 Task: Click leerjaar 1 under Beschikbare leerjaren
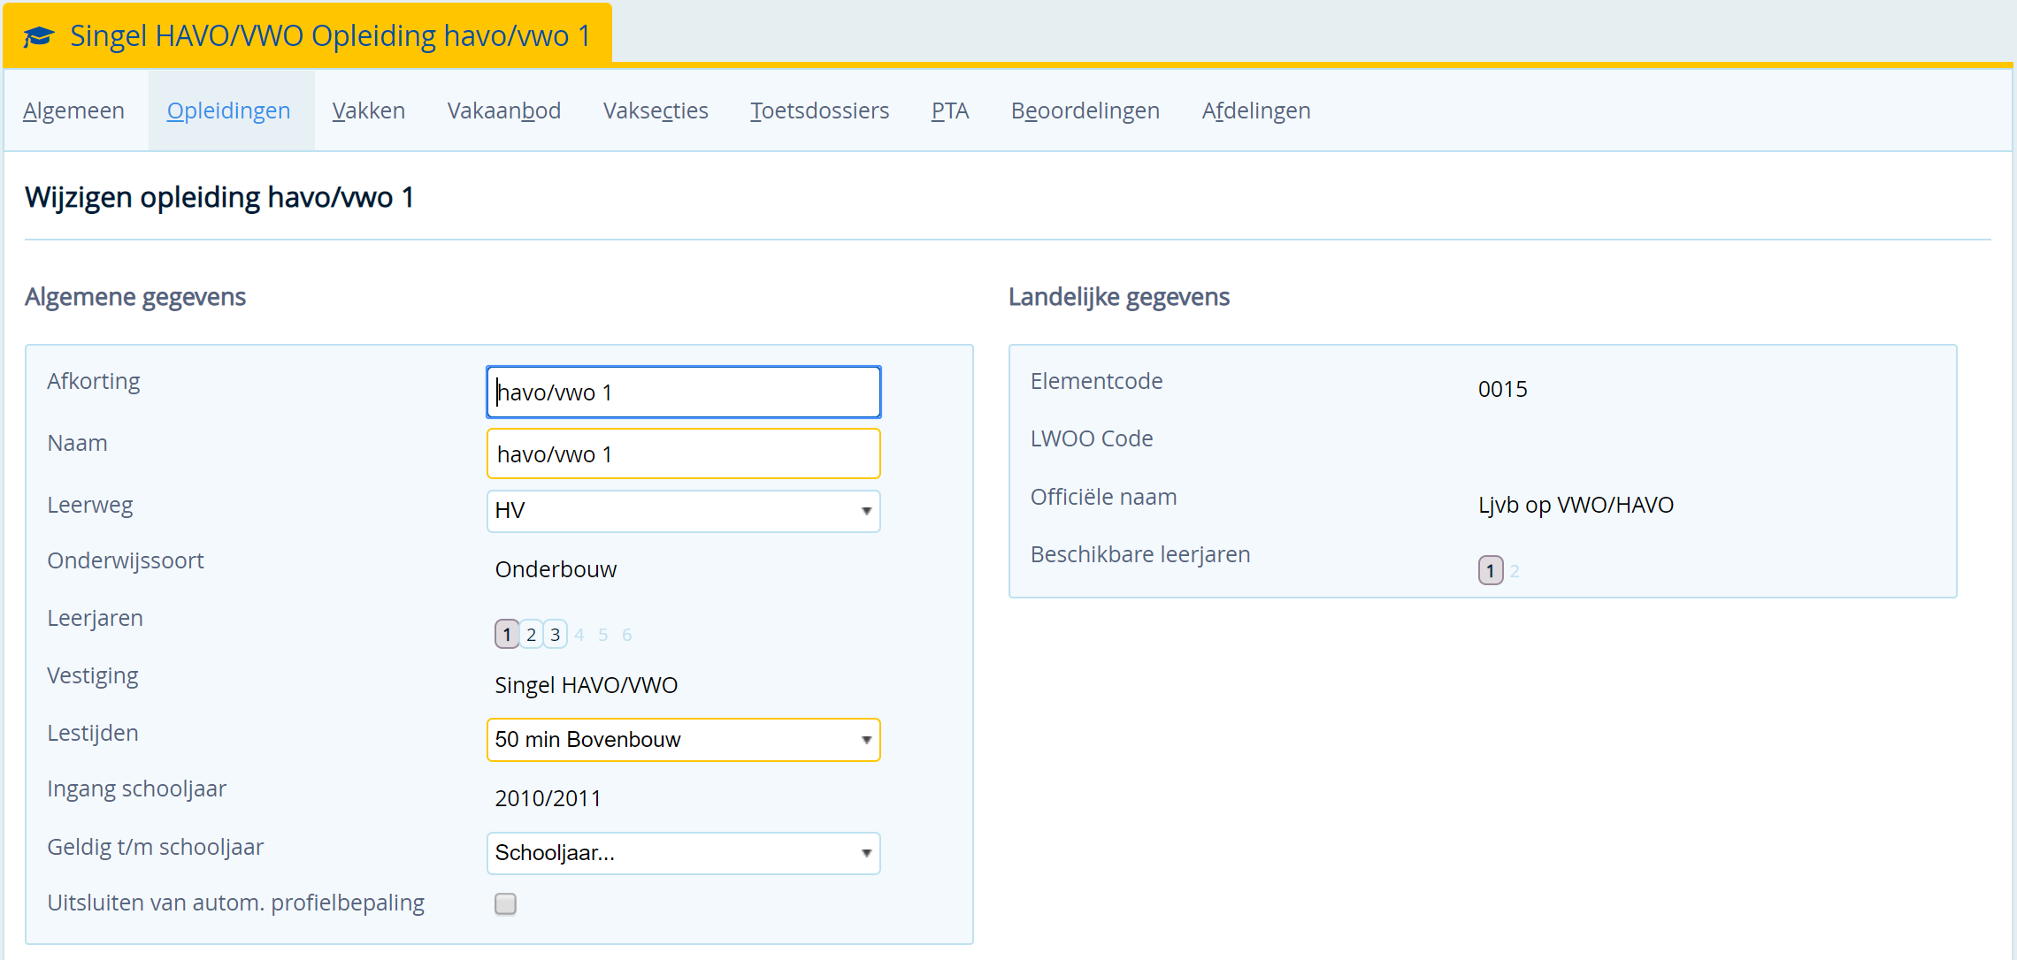(1491, 570)
